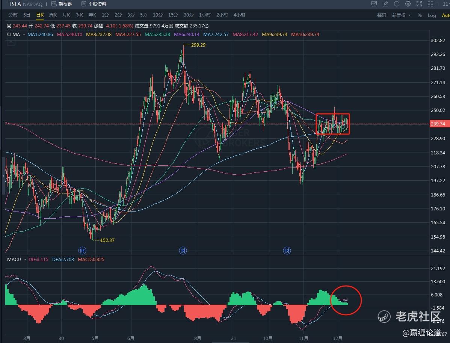
Task: Select the 月K monthly candlestick tab
Action: 66,15
